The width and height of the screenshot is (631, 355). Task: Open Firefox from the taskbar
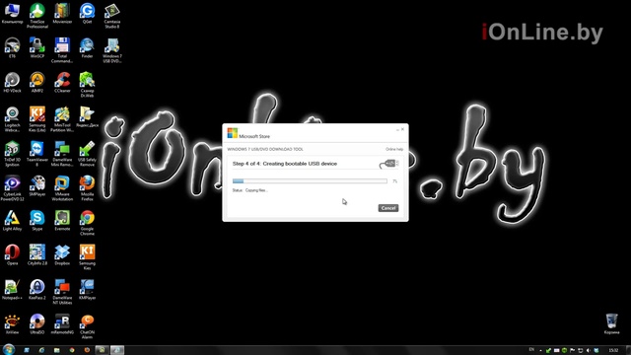pyautogui.click(x=87, y=350)
